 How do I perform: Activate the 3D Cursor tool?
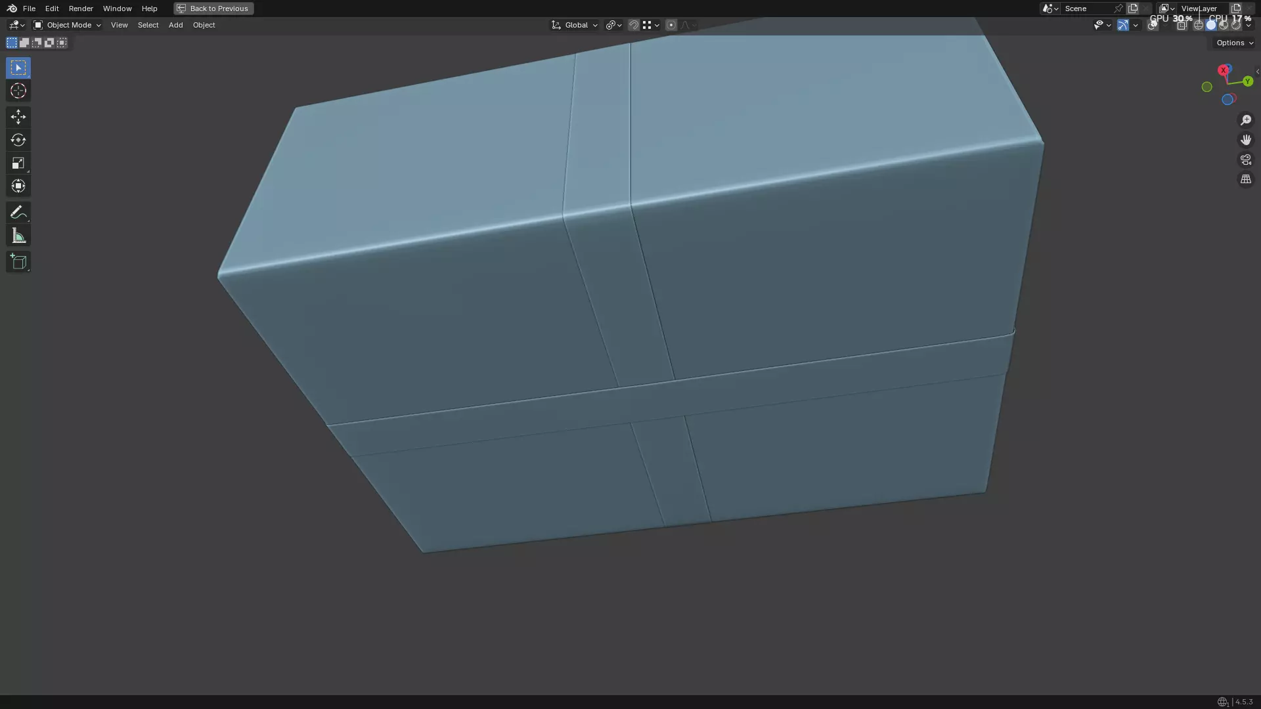pos(18,91)
